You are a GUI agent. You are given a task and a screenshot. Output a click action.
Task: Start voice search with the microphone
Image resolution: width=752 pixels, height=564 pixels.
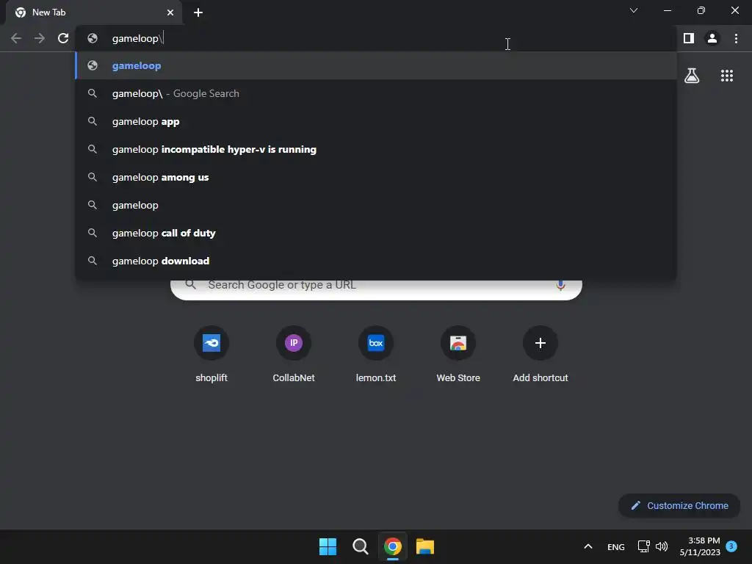(x=560, y=285)
